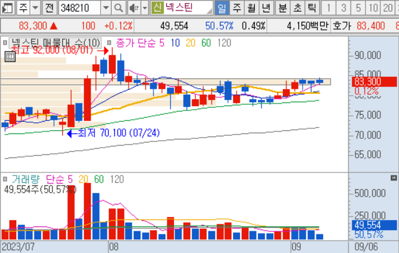Click red 83,300 price tag on axis
This screenshot has width=399, height=253.
pos(374,82)
